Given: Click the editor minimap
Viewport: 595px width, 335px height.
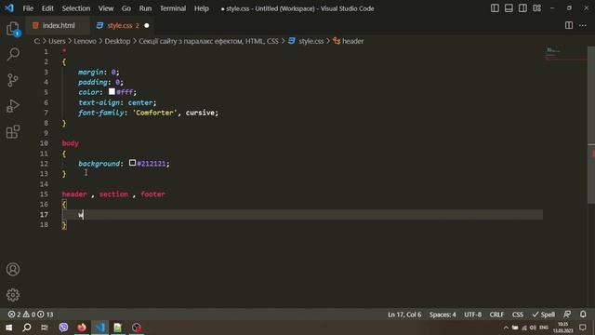Looking at the screenshot, I should 565,55.
